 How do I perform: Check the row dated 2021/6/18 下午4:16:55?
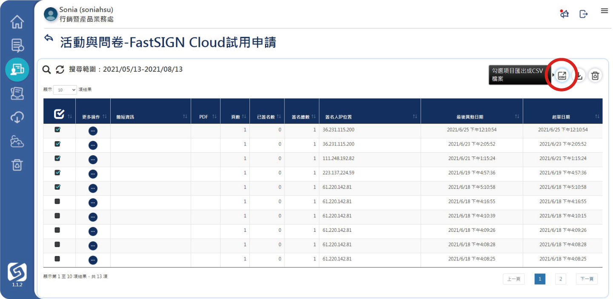(57, 201)
